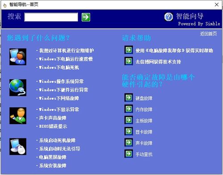The image size is (223, 175).
Task: Open the 返回首页 link
Action: tap(208, 34)
